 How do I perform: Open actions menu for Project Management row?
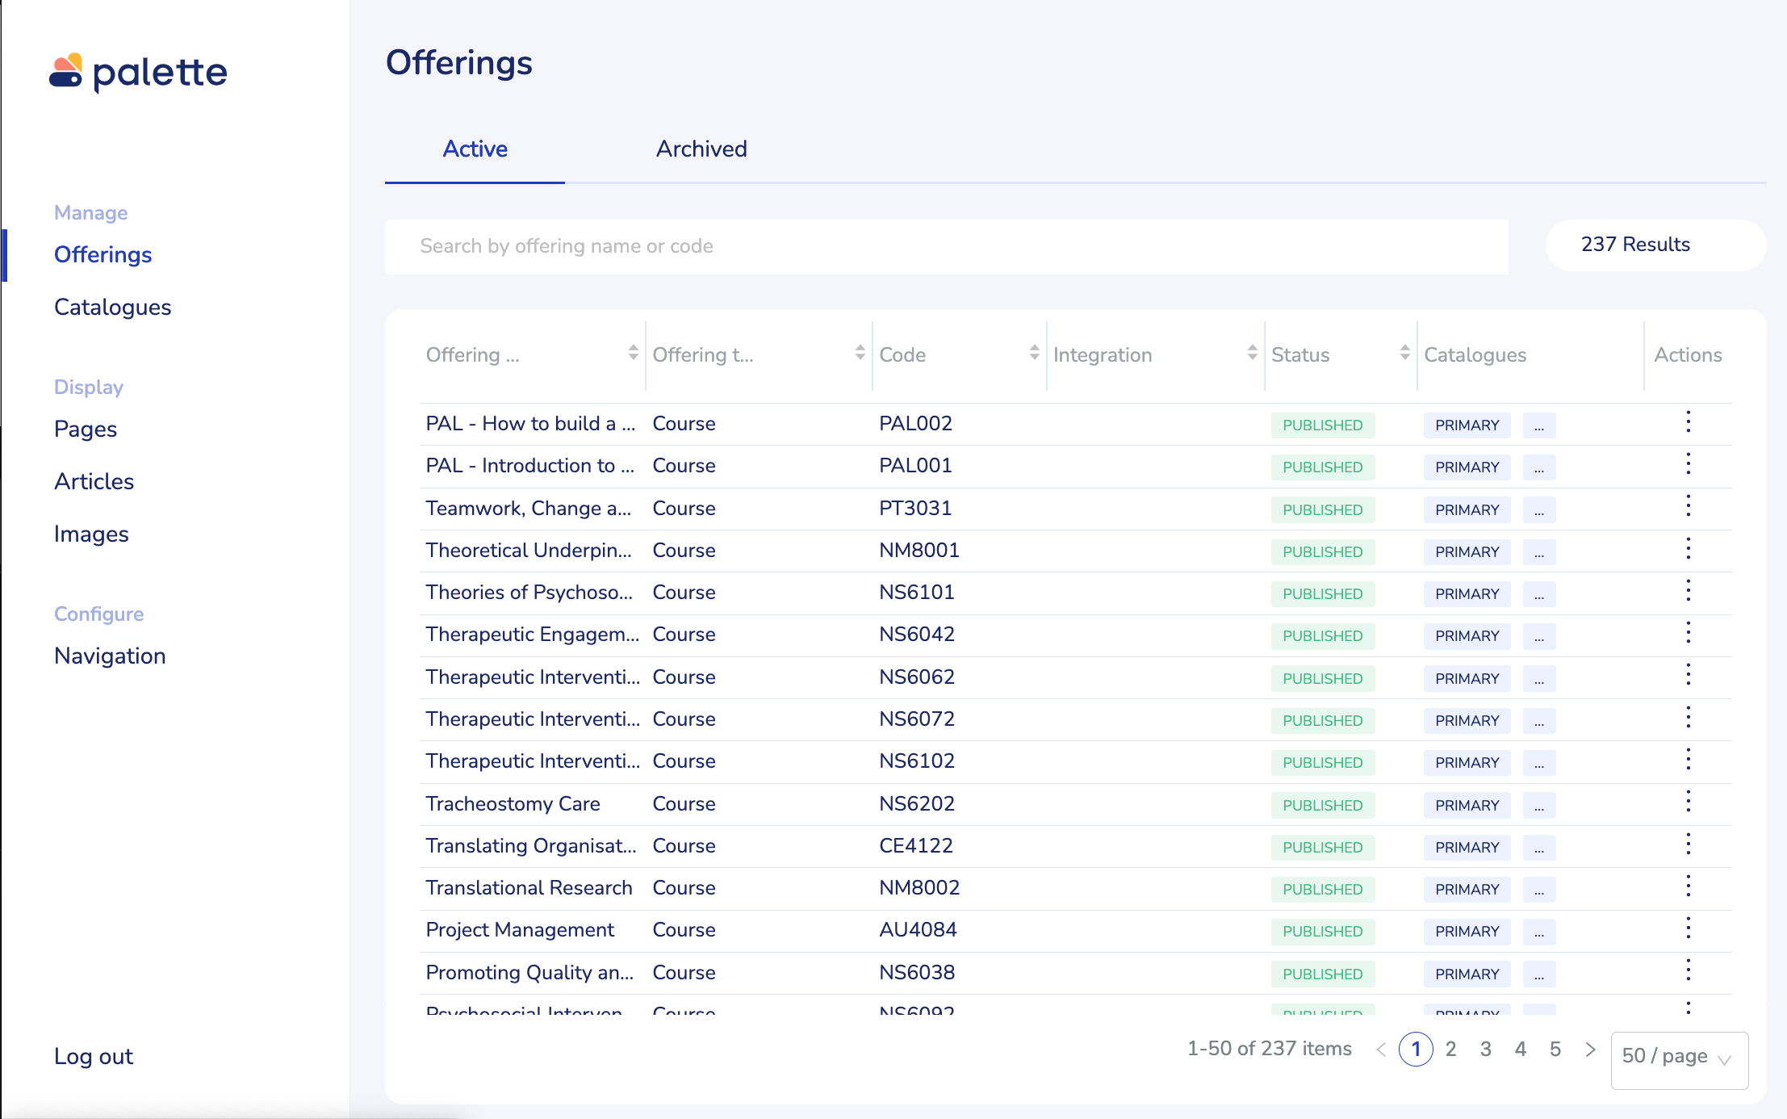click(1688, 928)
